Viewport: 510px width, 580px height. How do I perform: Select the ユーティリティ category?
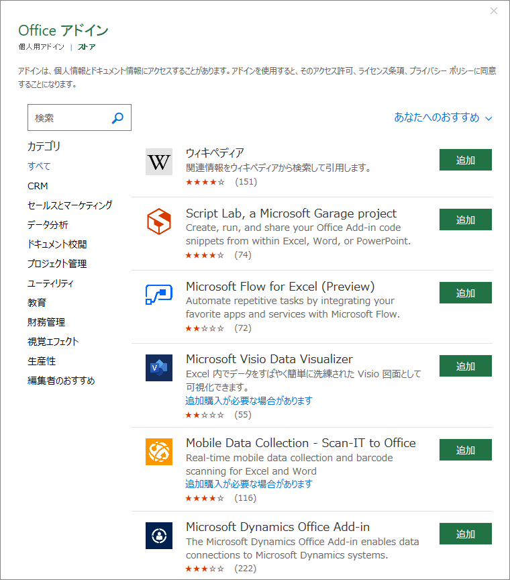click(x=50, y=283)
